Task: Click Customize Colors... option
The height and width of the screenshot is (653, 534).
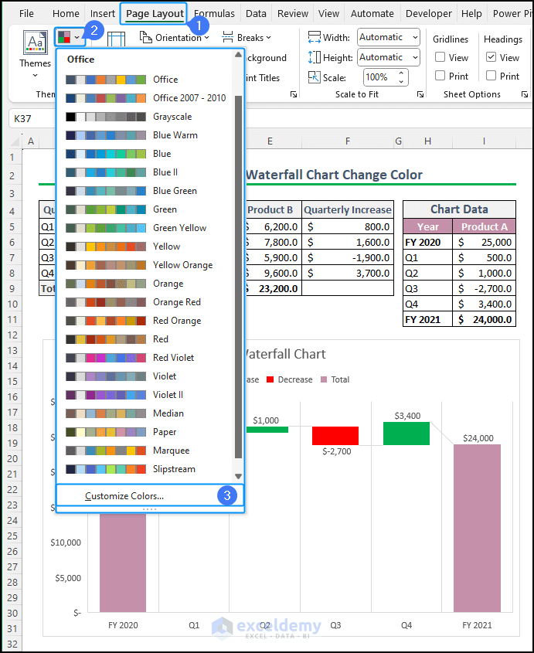Action: 150,496
